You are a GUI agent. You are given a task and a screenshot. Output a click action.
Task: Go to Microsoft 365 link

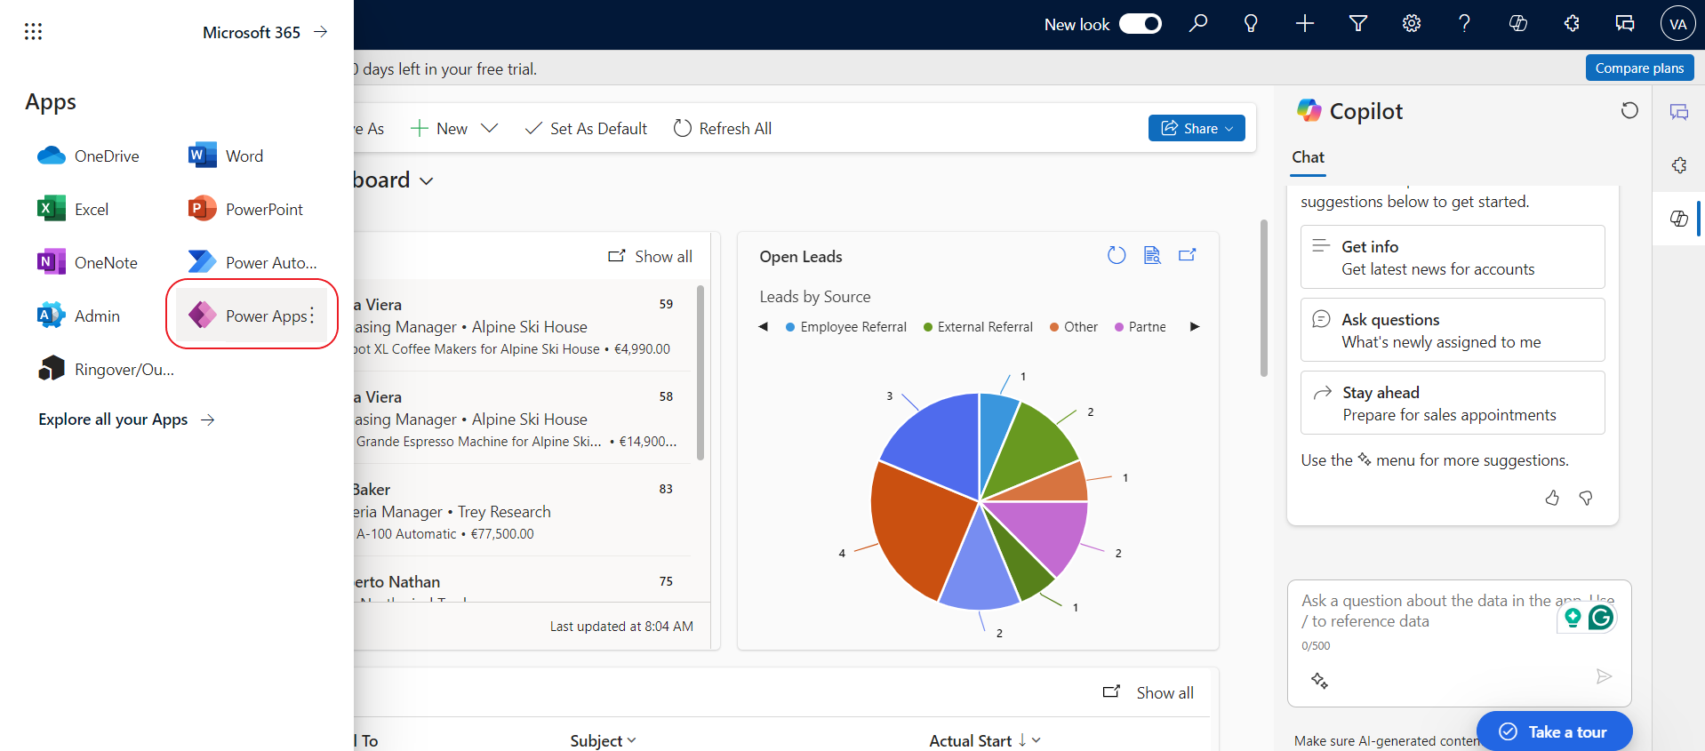coord(266,32)
